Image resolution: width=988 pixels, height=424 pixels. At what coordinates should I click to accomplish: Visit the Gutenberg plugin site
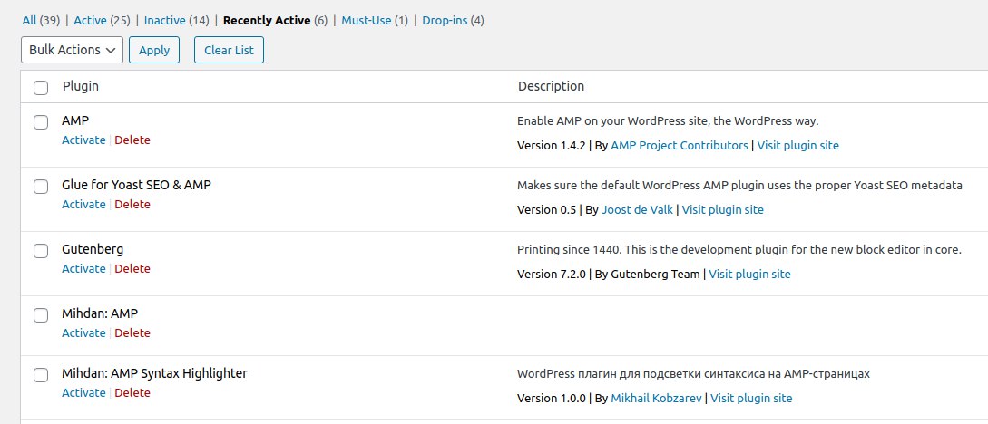(749, 275)
